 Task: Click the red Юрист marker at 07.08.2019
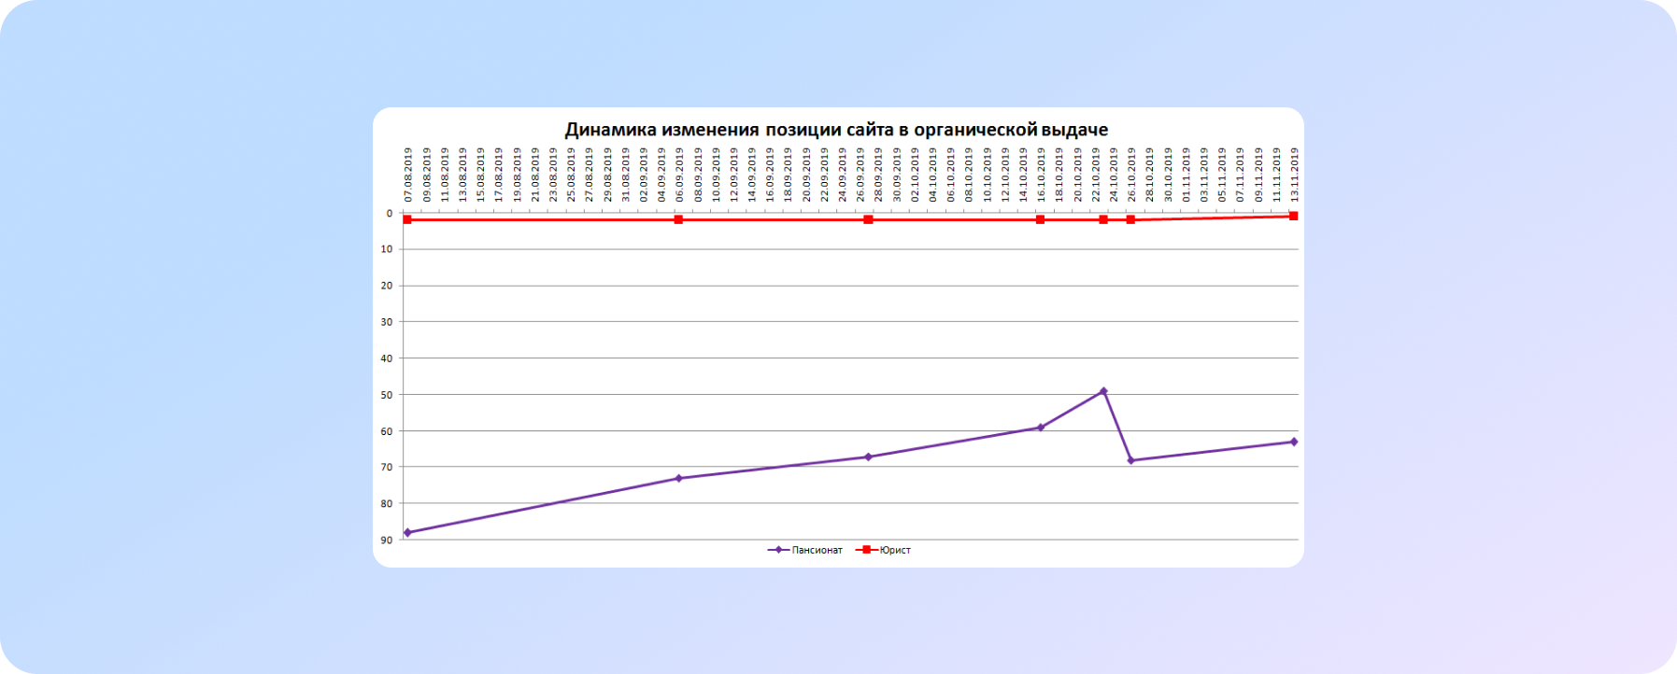[407, 219]
